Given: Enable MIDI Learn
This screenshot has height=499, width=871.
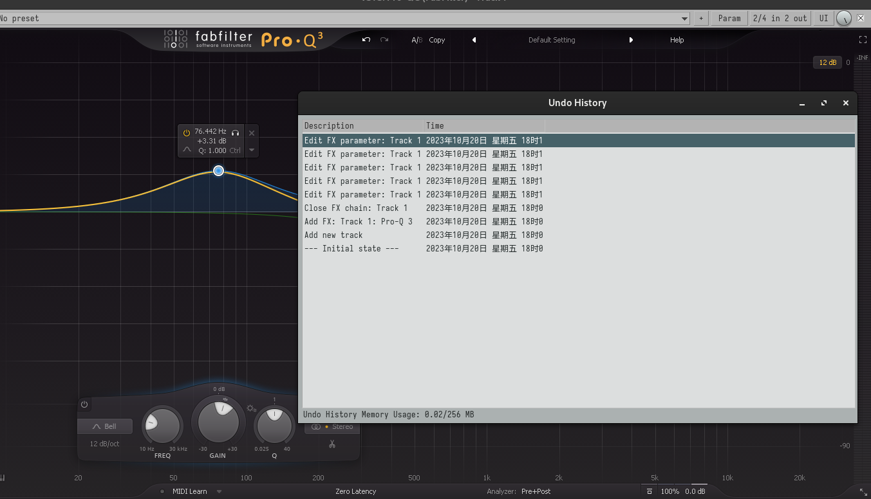Looking at the screenshot, I should (x=189, y=491).
